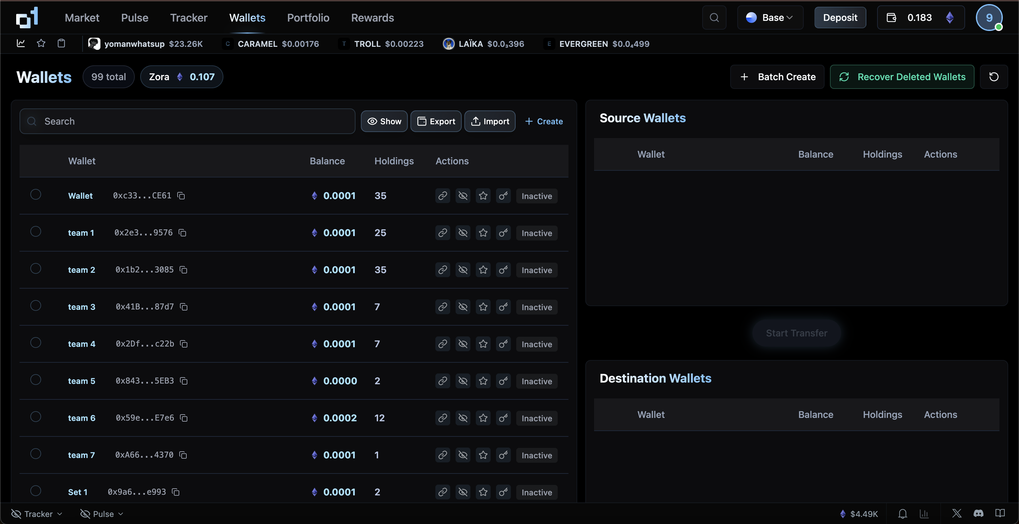Switch to the Portfolio tab
Image resolution: width=1019 pixels, height=524 pixels.
[x=308, y=18]
